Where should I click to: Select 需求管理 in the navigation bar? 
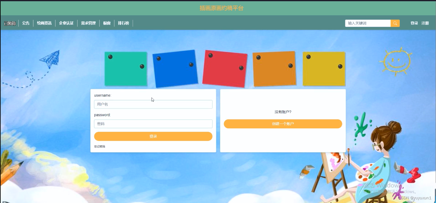coord(89,23)
